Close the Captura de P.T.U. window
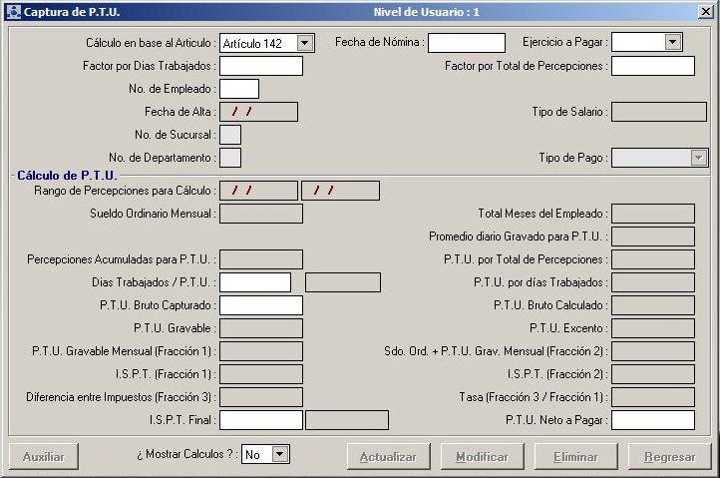Viewport: 720px width, 478px height. pos(705,11)
